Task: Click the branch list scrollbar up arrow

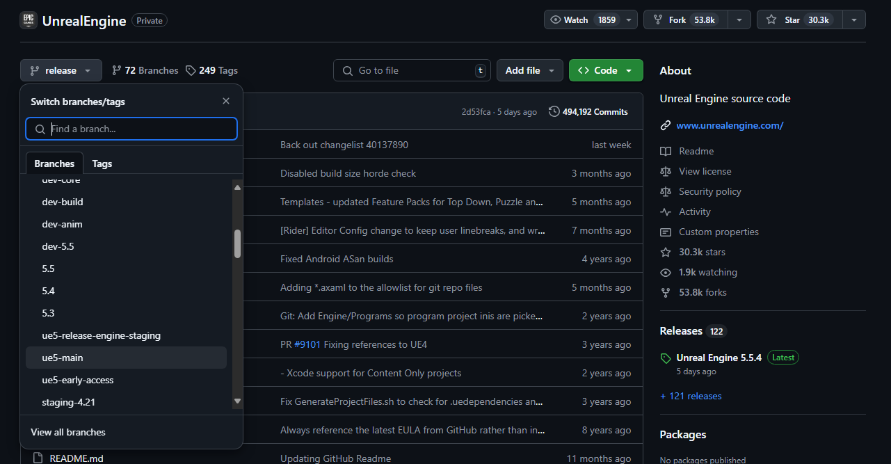Action: click(x=237, y=187)
